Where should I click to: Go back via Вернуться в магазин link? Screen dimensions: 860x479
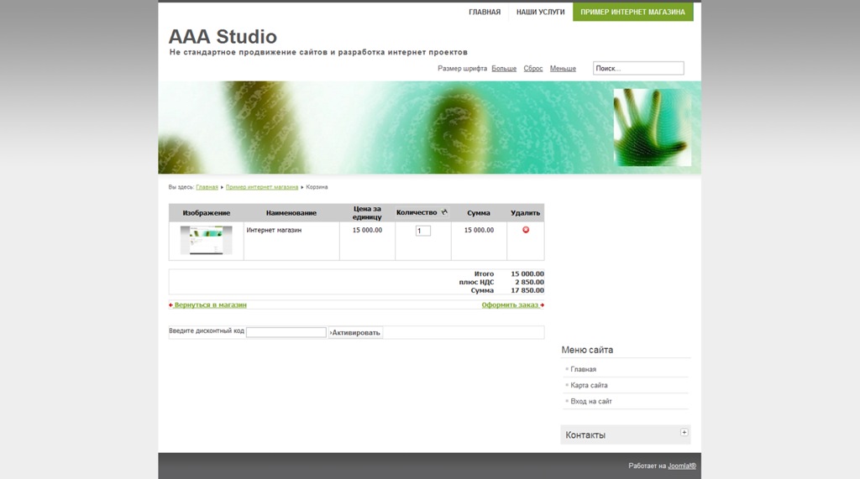pos(210,305)
